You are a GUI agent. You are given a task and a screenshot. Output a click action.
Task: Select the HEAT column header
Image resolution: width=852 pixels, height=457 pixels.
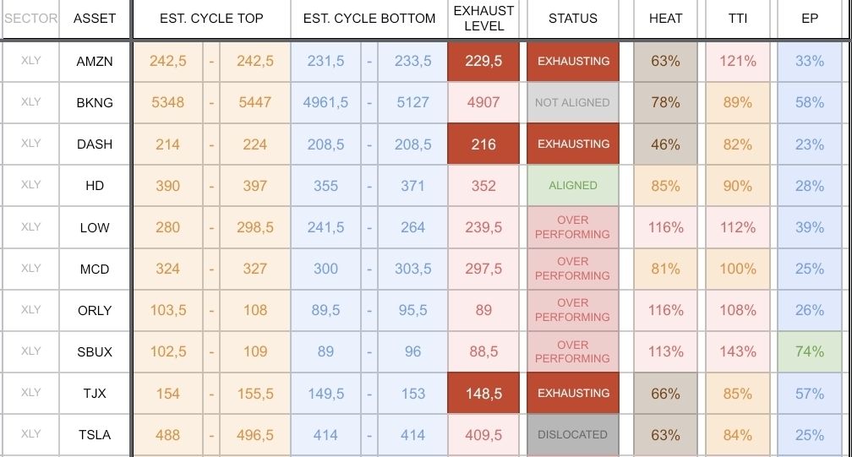pyautogui.click(x=665, y=19)
